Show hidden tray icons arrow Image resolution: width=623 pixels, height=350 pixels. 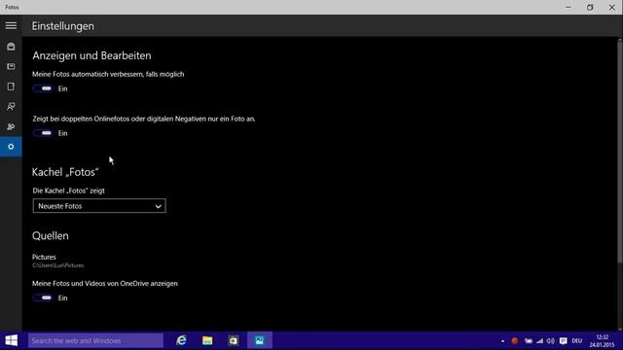(x=502, y=341)
